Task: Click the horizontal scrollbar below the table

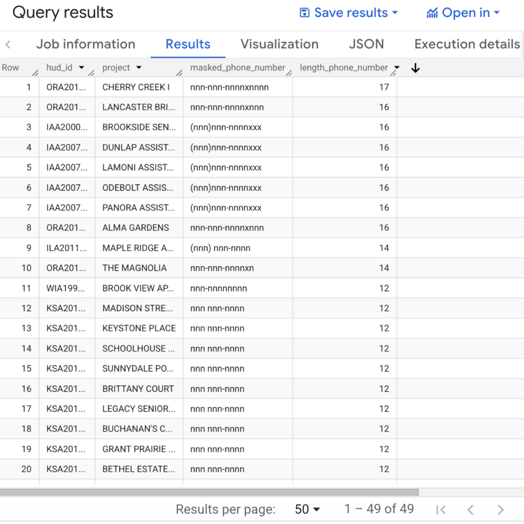Action: pyautogui.click(x=210, y=492)
